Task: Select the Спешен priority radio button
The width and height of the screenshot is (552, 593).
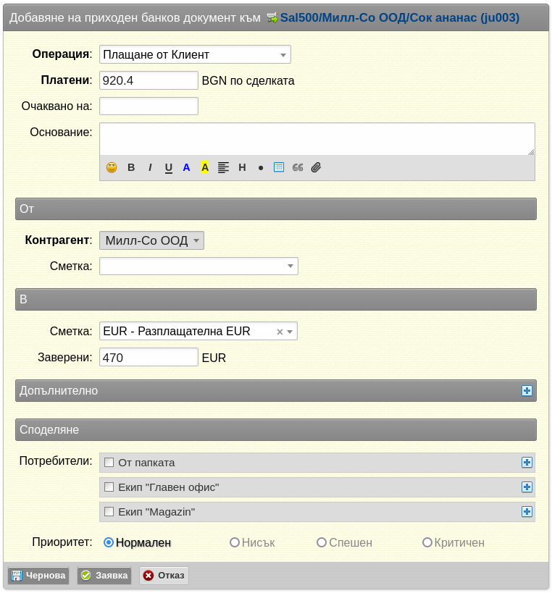Action: tap(322, 542)
